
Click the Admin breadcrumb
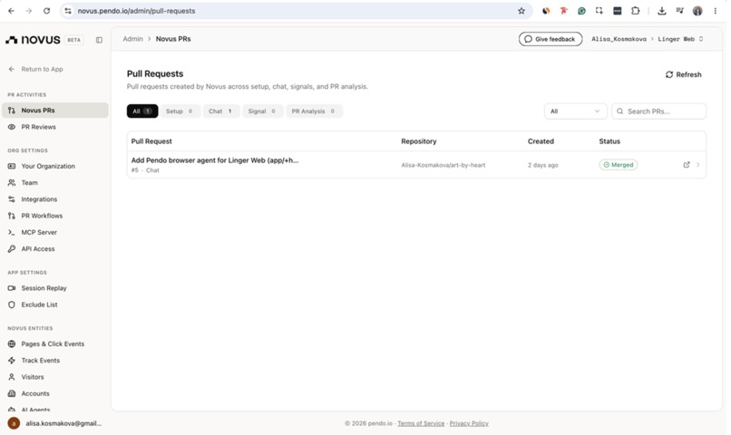coord(132,39)
